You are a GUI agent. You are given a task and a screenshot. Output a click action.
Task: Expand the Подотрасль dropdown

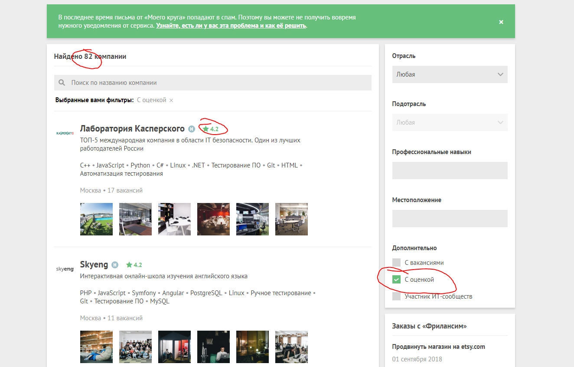click(450, 122)
